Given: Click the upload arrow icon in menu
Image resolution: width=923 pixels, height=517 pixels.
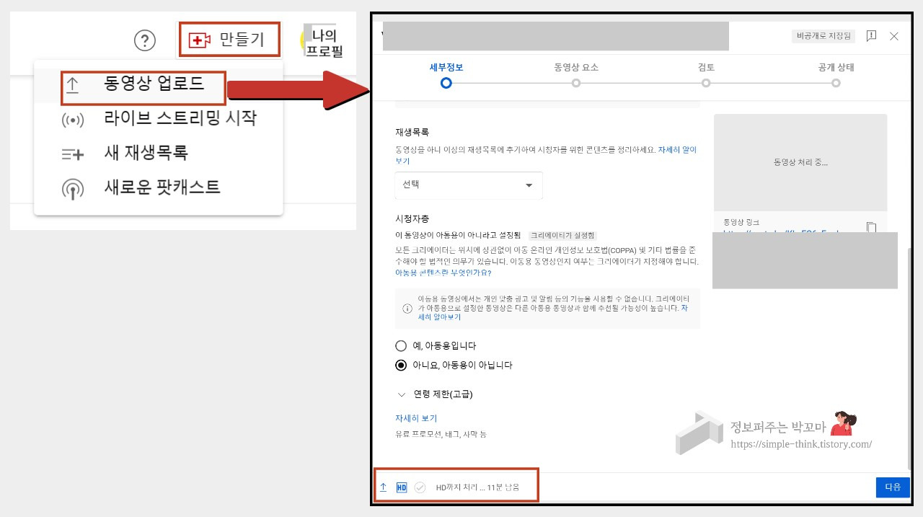Looking at the screenshot, I should point(72,85).
